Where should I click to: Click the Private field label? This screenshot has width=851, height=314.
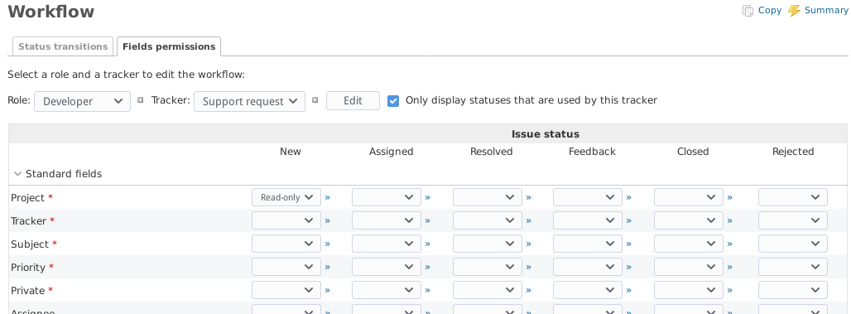pos(27,291)
